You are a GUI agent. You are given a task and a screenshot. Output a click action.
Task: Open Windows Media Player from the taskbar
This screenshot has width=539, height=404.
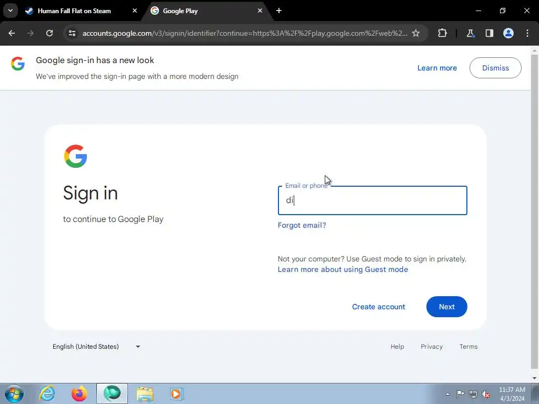pos(177,393)
